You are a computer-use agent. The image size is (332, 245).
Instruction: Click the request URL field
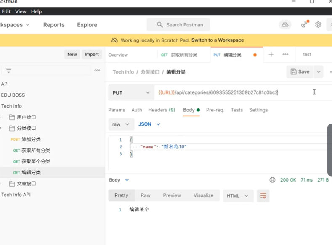click(x=243, y=92)
